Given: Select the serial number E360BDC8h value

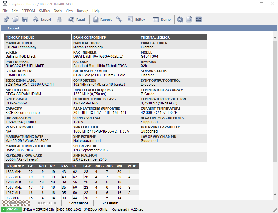Looking at the screenshot, I should click(x=15, y=75).
